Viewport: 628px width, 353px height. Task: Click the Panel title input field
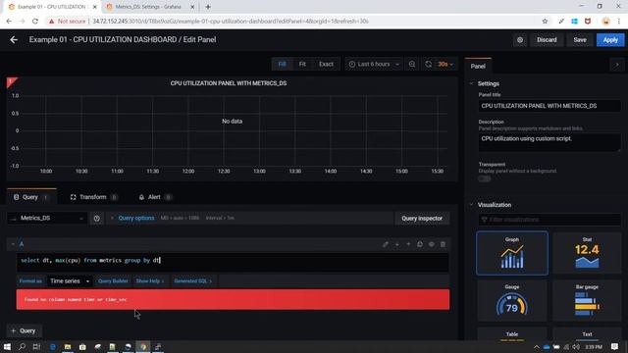click(549, 106)
